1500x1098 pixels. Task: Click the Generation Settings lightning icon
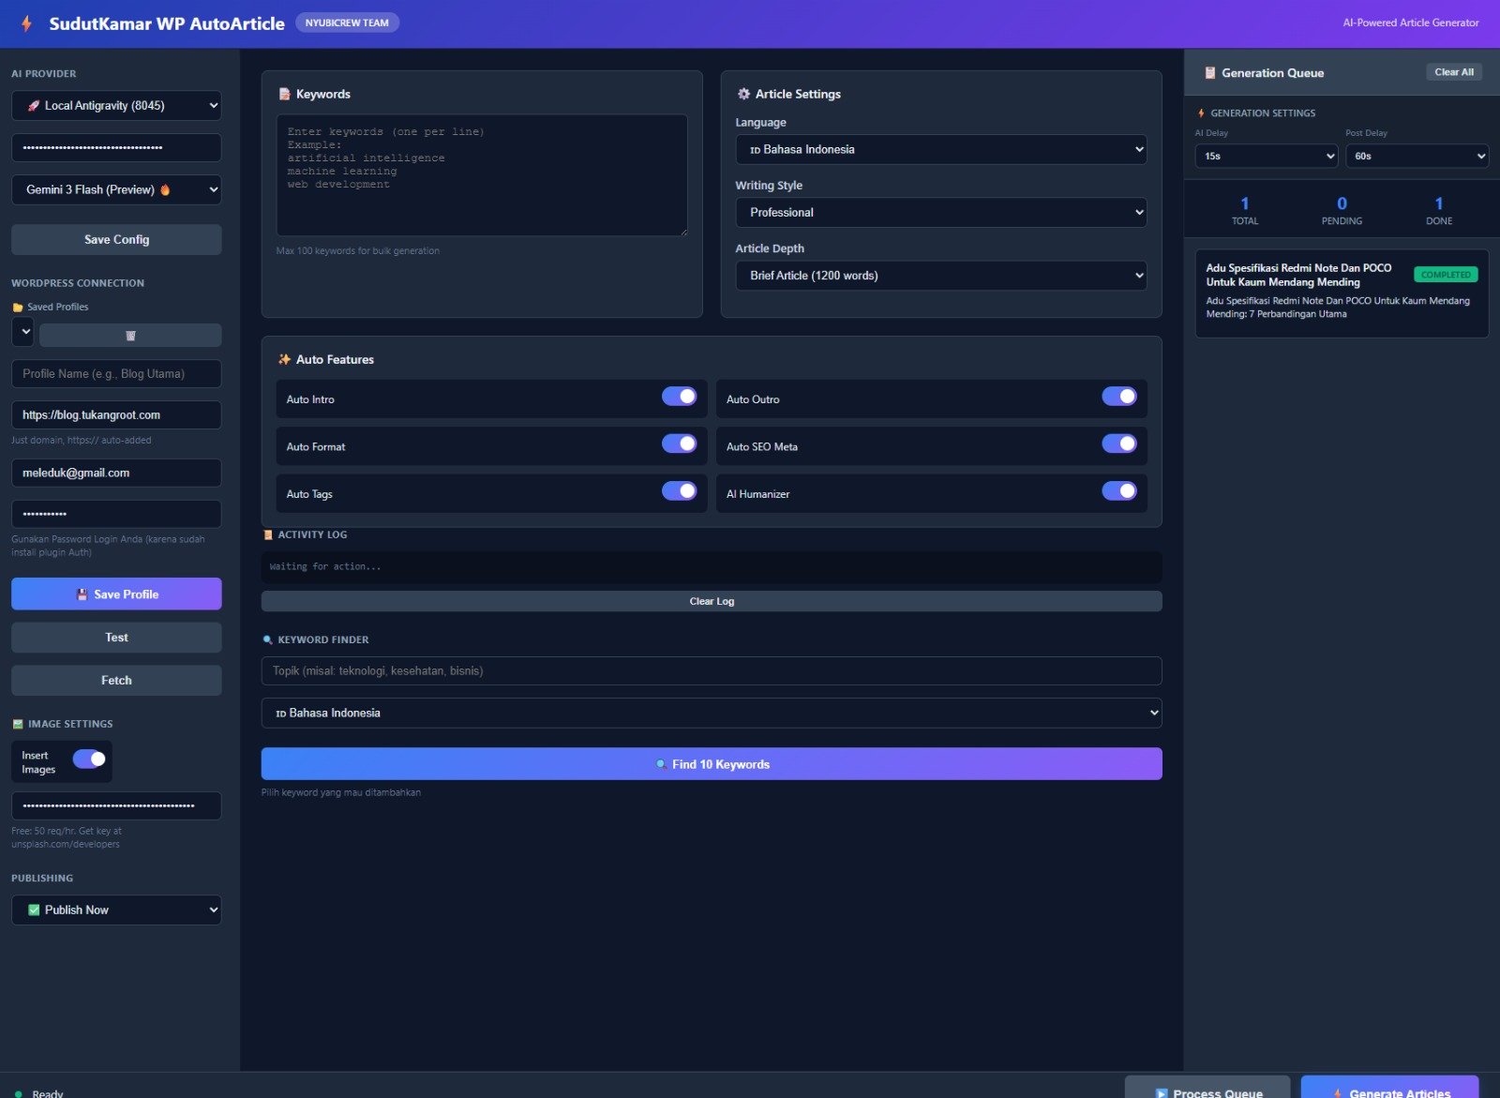[x=1203, y=113]
